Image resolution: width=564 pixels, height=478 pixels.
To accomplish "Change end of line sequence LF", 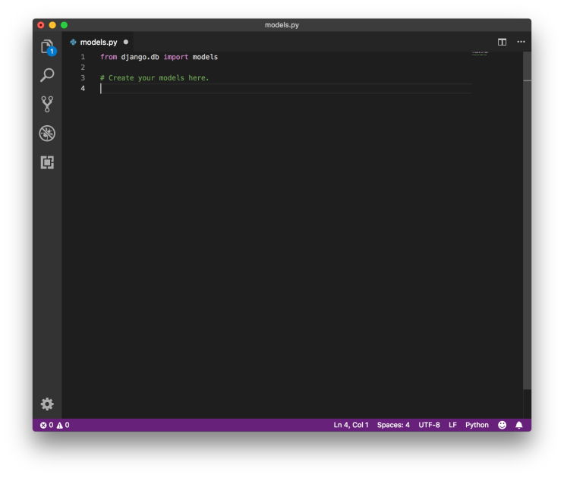I will click(x=452, y=425).
